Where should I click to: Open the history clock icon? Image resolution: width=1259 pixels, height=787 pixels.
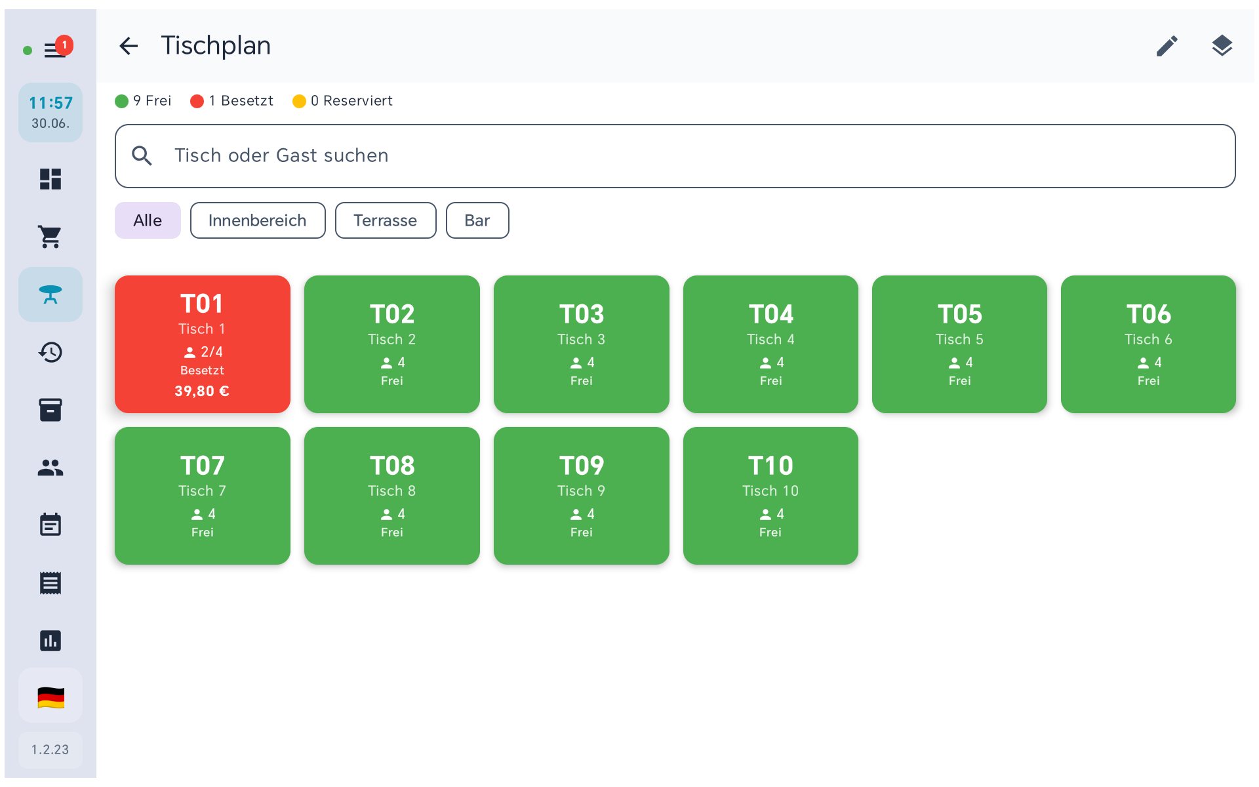point(50,352)
